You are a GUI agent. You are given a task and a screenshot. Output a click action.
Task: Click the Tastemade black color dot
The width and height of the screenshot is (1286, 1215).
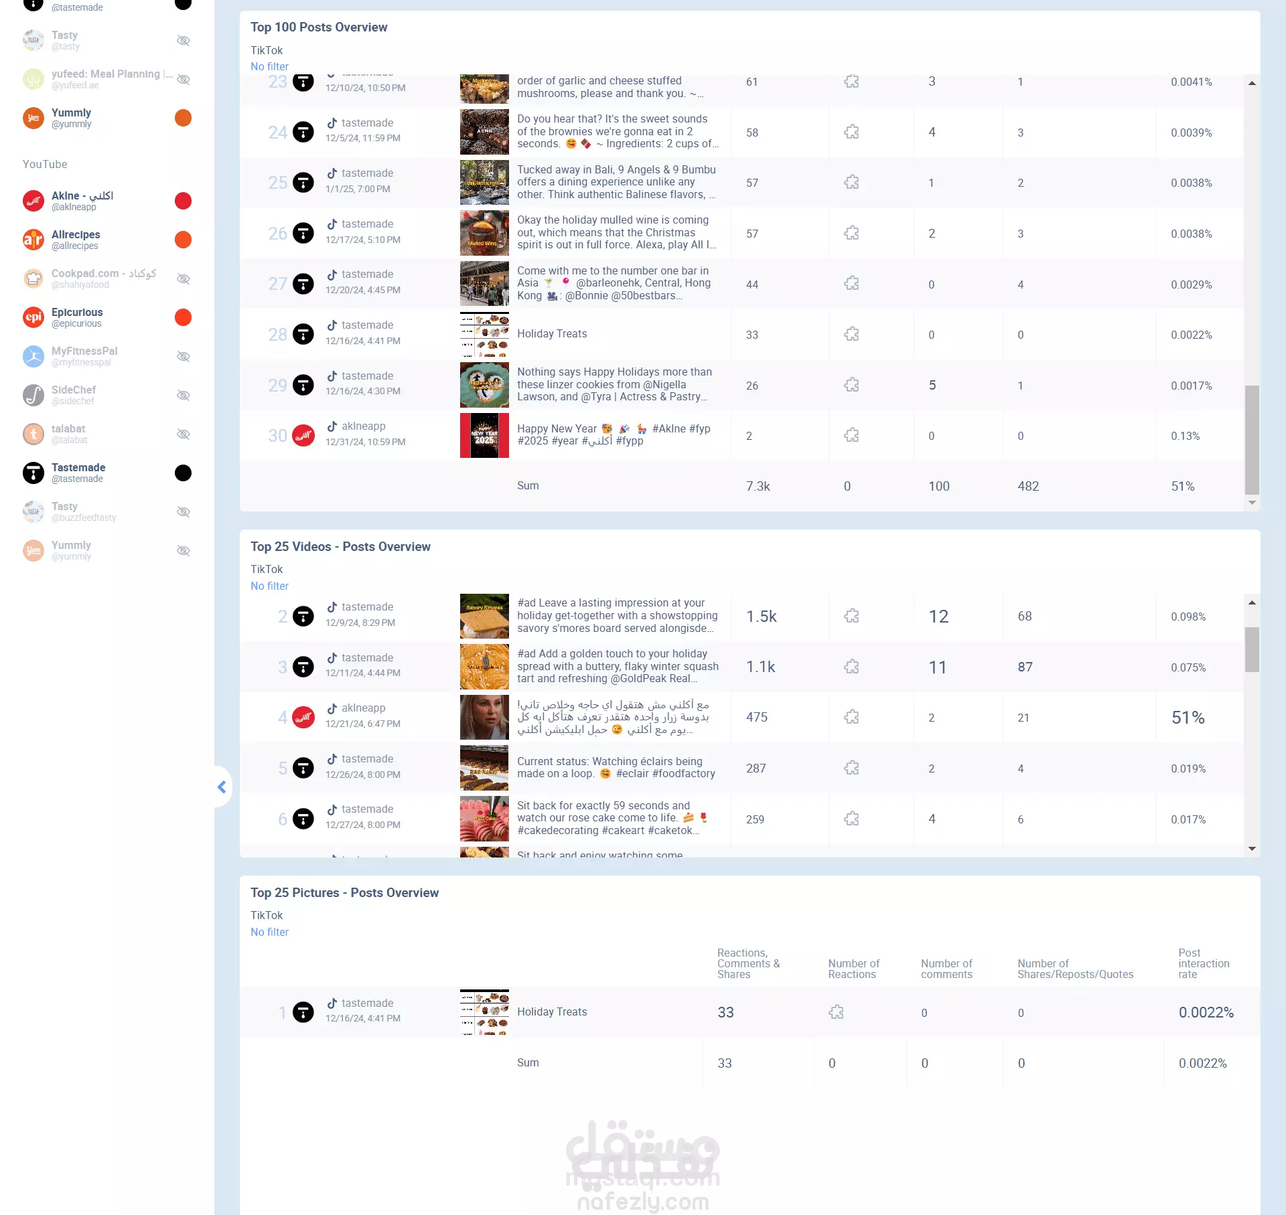(183, 473)
